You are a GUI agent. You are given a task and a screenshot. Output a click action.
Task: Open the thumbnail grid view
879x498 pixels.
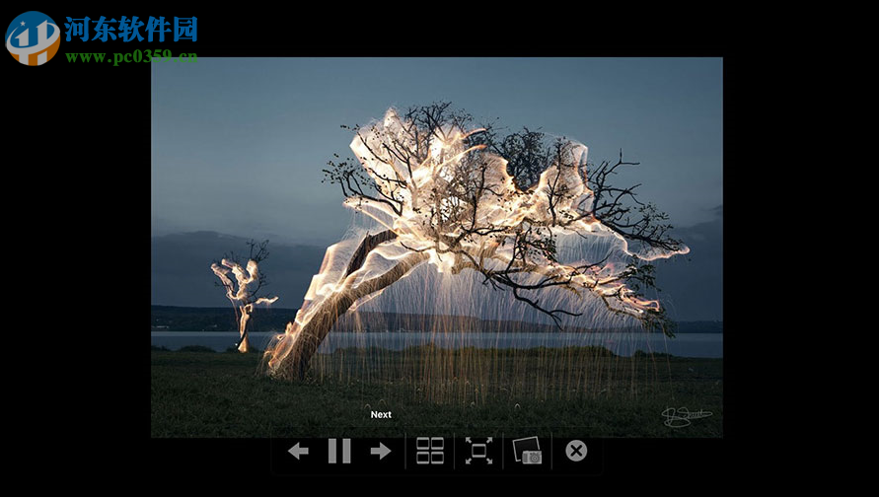430,451
